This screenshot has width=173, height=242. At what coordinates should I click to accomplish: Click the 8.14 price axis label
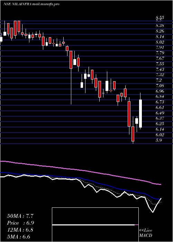(160, 37)
